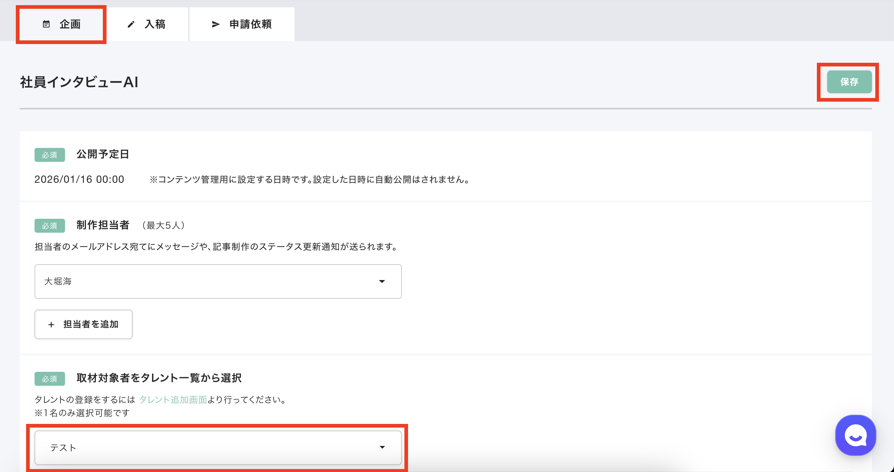Open the 企画 tab
This screenshot has width=894, height=472.
coord(61,24)
